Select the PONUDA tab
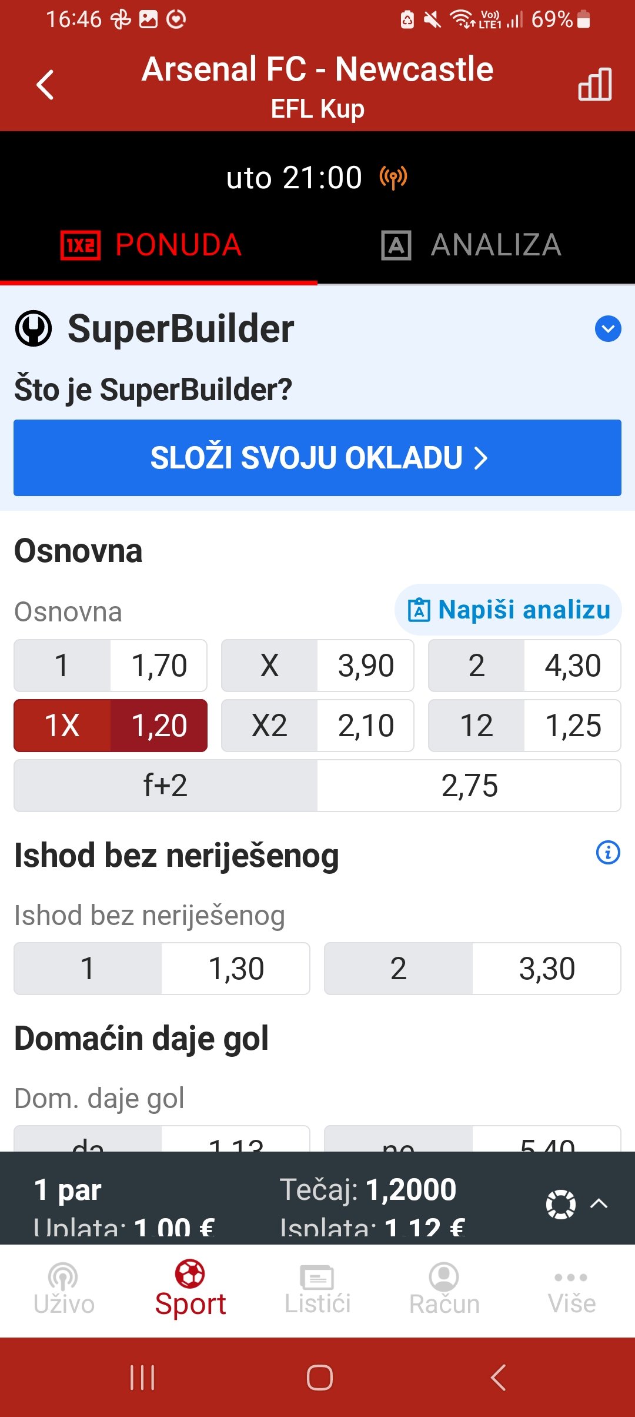 point(152,245)
